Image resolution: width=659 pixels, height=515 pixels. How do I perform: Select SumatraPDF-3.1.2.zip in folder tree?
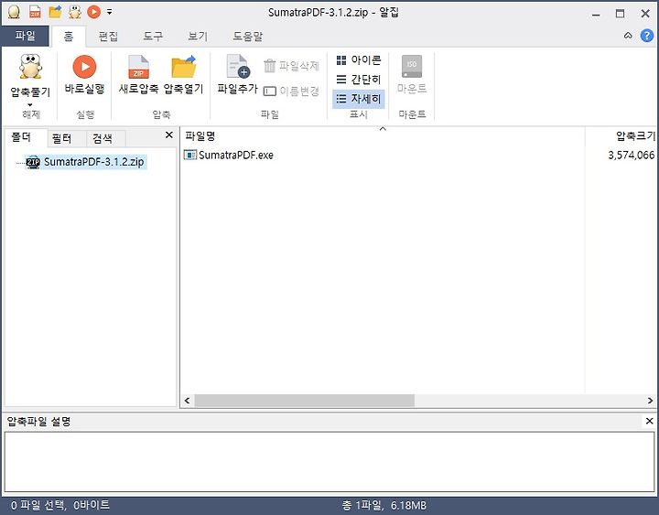(x=86, y=162)
